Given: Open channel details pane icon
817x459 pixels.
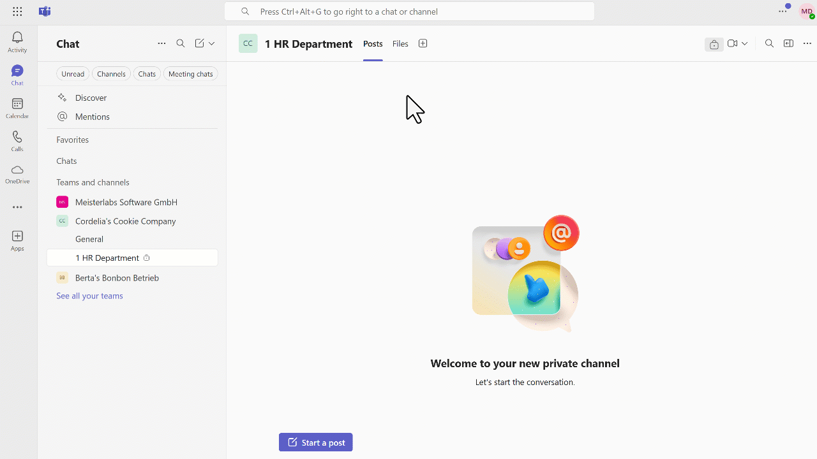Looking at the screenshot, I should point(788,43).
